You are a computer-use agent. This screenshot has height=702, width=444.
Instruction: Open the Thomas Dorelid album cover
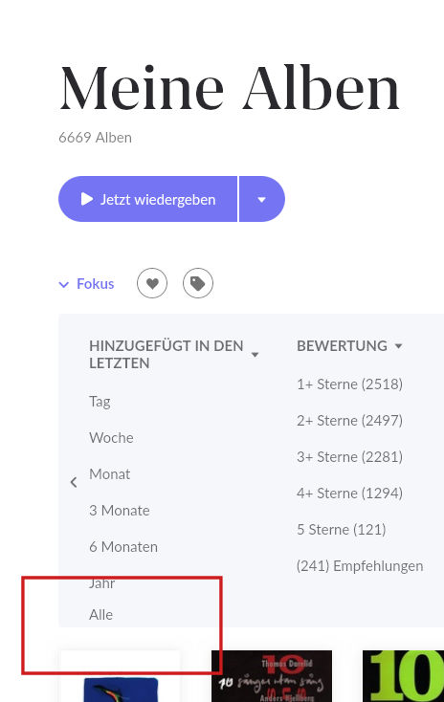(272, 676)
